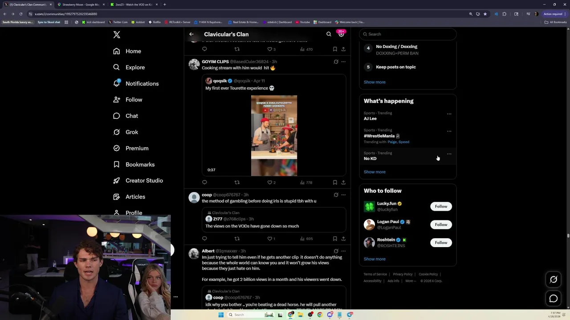Image resolution: width=570 pixels, height=320 pixels.
Task: Open more options on coop's post
Action: pyautogui.click(x=343, y=195)
